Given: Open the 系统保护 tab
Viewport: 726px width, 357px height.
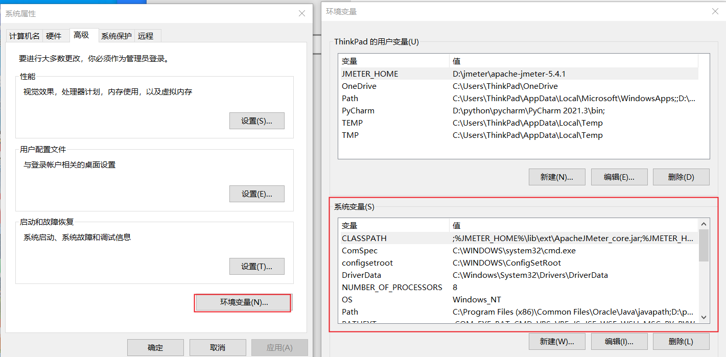Looking at the screenshot, I should click(x=116, y=36).
